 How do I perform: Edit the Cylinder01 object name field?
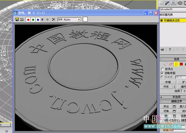point(172,9)
